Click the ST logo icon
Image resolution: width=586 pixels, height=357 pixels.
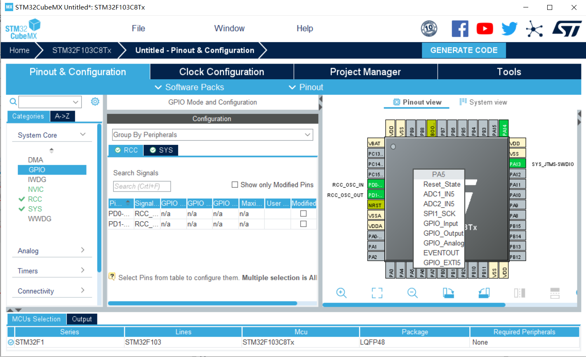pos(567,28)
